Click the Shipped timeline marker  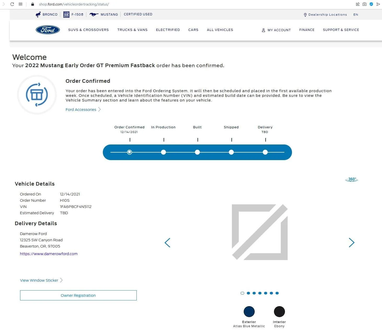coord(231,152)
